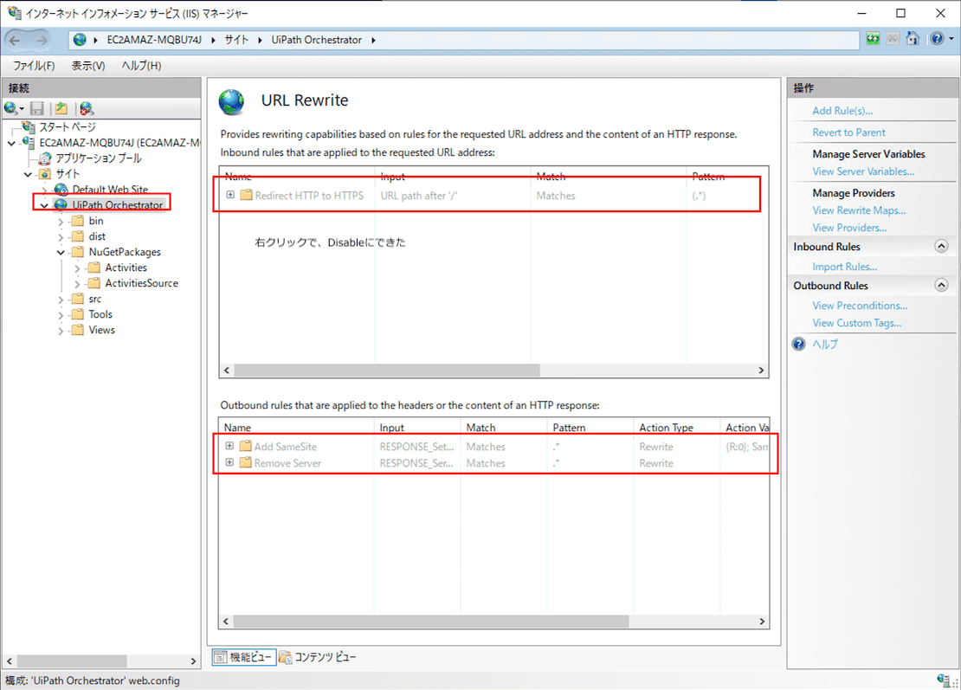Select the Redirect HTTP to HTTPS rule row
The height and width of the screenshot is (690, 961).
click(x=493, y=196)
